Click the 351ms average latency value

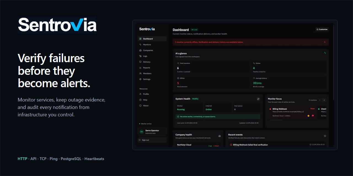click(257, 83)
